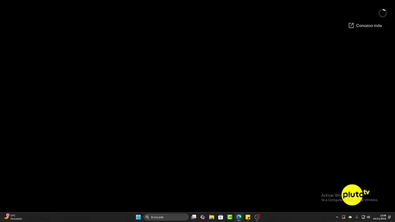The image size is (395, 222).
Task: Open network settings from the tray
Action: click(x=363, y=217)
